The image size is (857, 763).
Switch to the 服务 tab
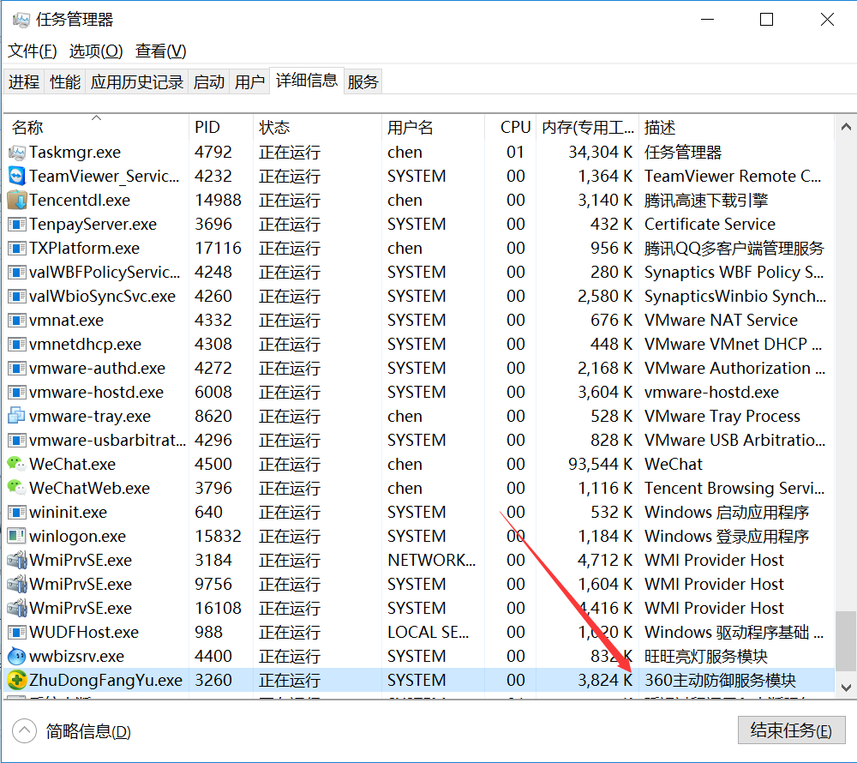pyautogui.click(x=363, y=81)
